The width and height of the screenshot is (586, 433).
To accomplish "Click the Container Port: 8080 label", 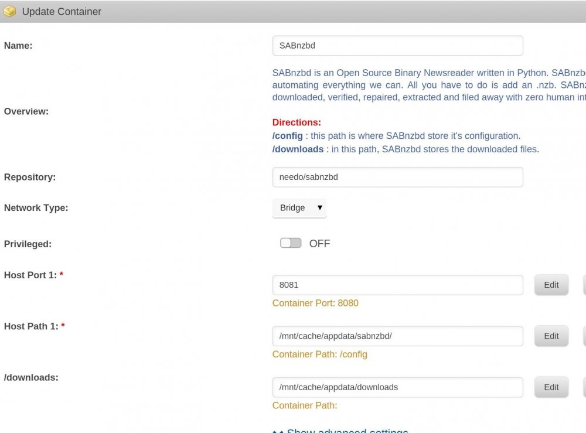I will coord(315,303).
